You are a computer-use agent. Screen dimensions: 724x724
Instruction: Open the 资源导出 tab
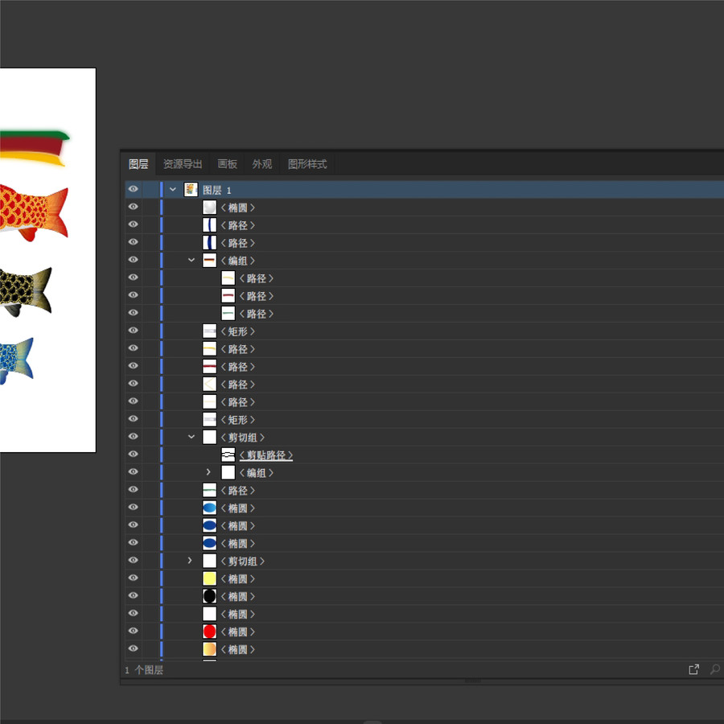coord(183,164)
